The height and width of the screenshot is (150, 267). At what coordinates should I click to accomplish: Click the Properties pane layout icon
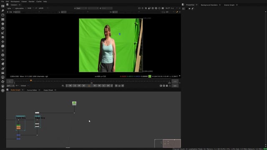click(183, 5)
